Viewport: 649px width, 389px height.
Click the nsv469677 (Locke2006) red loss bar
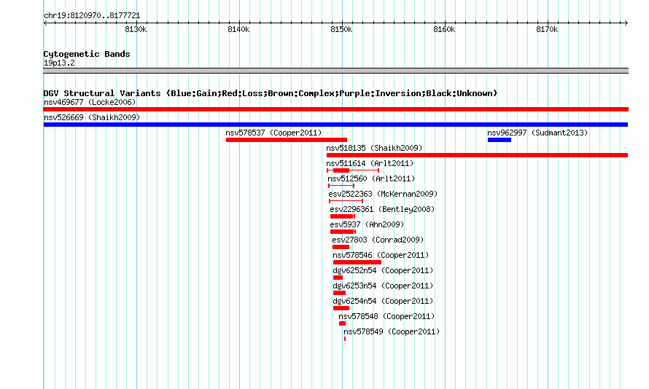point(335,109)
